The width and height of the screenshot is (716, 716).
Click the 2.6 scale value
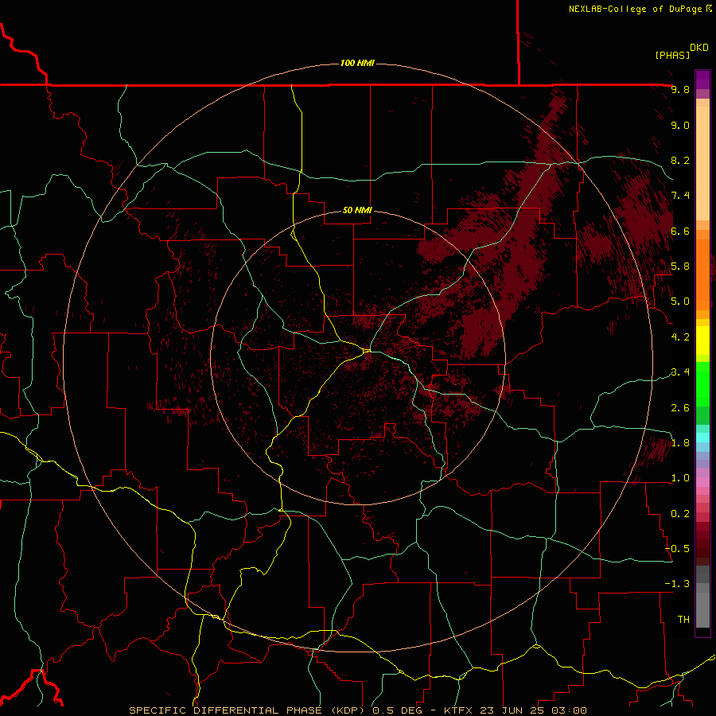[680, 407]
